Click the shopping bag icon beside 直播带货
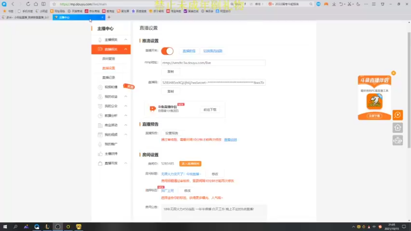Viewport: 411px width, 231px height. coord(100,163)
